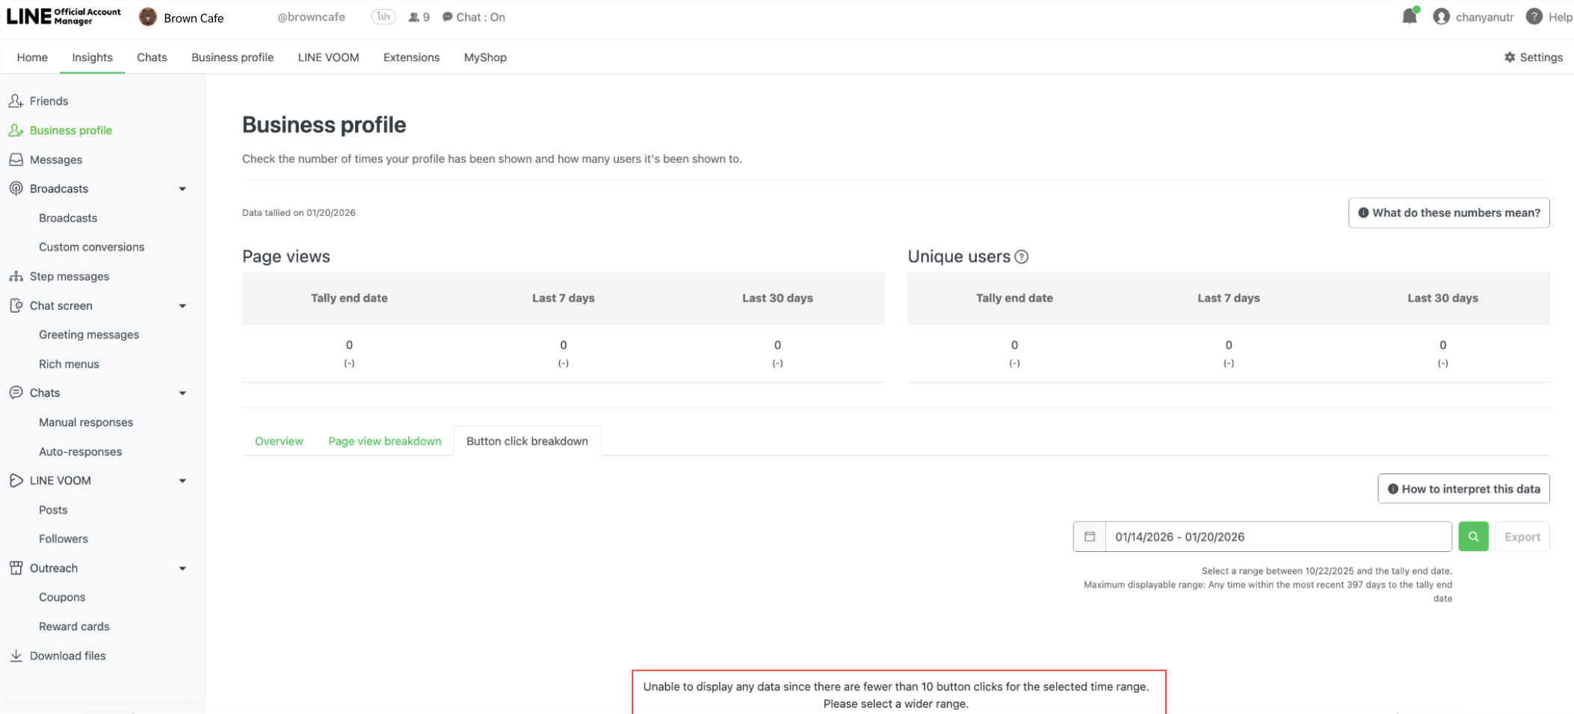Open the calendar date picker icon
This screenshot has width=1574, height=714.
1090,536
